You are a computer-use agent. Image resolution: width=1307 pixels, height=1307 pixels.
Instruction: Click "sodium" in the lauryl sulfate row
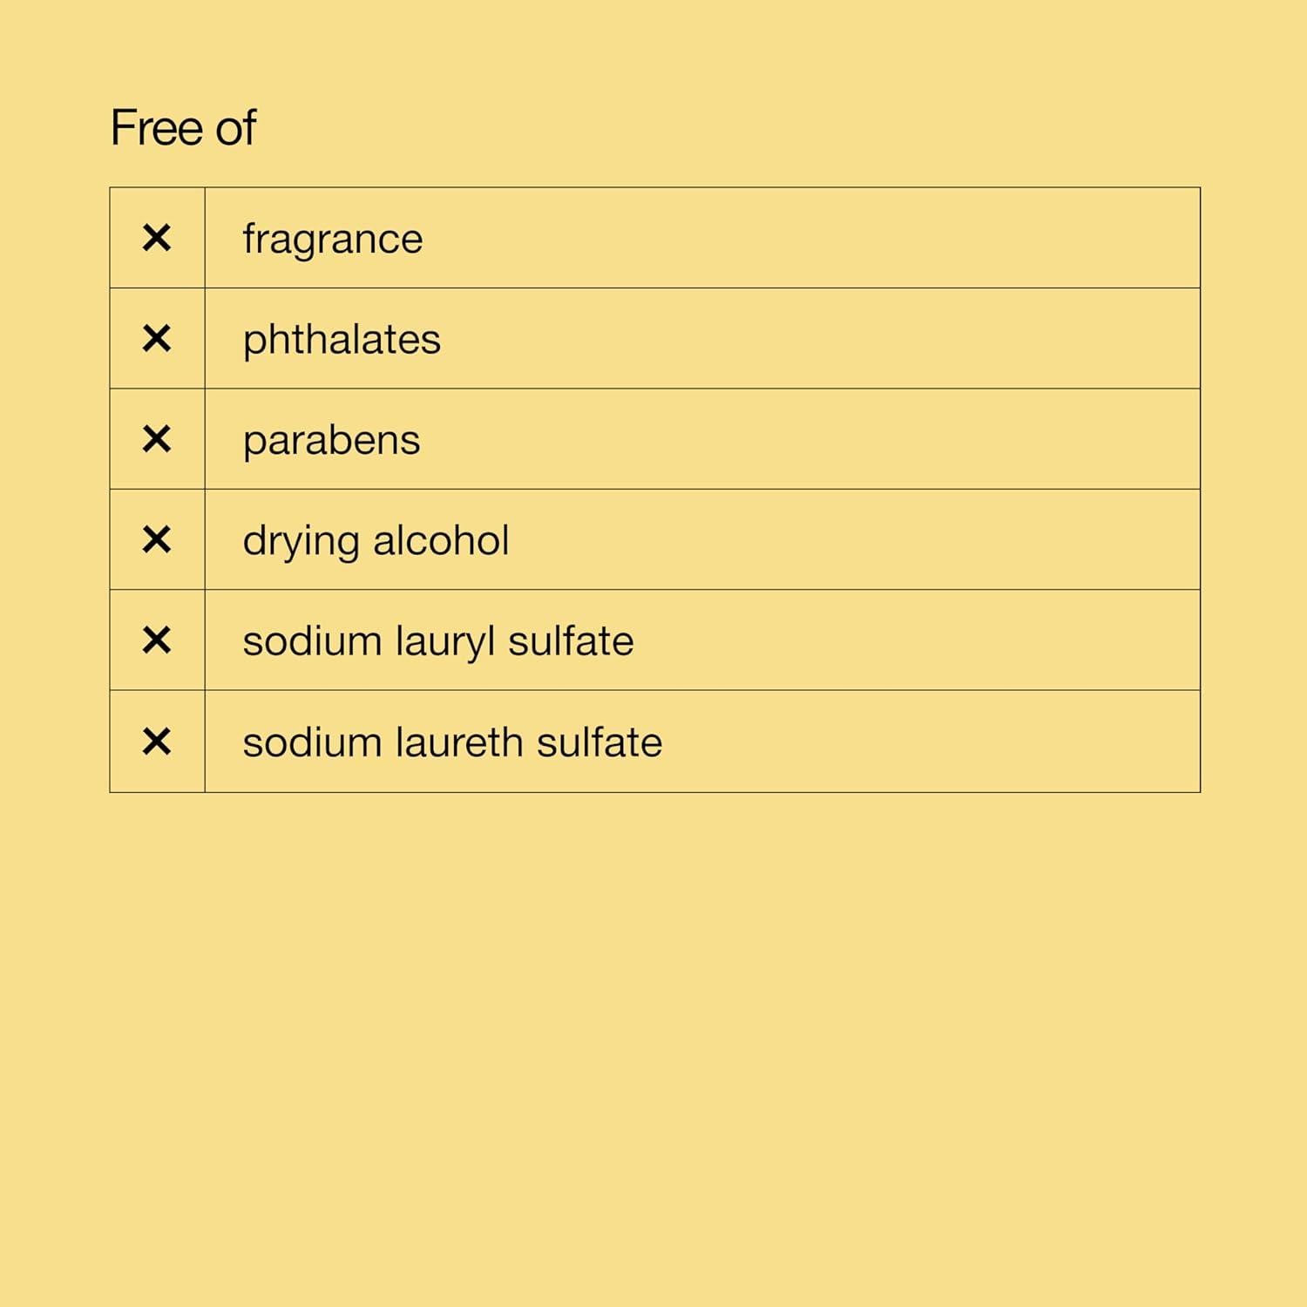tap(311, 641)
